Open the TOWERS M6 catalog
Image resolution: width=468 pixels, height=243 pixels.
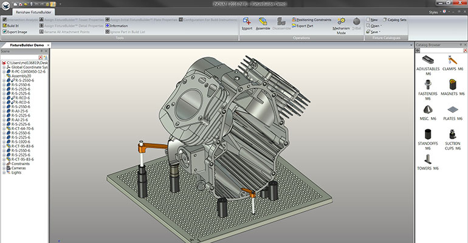428,162
